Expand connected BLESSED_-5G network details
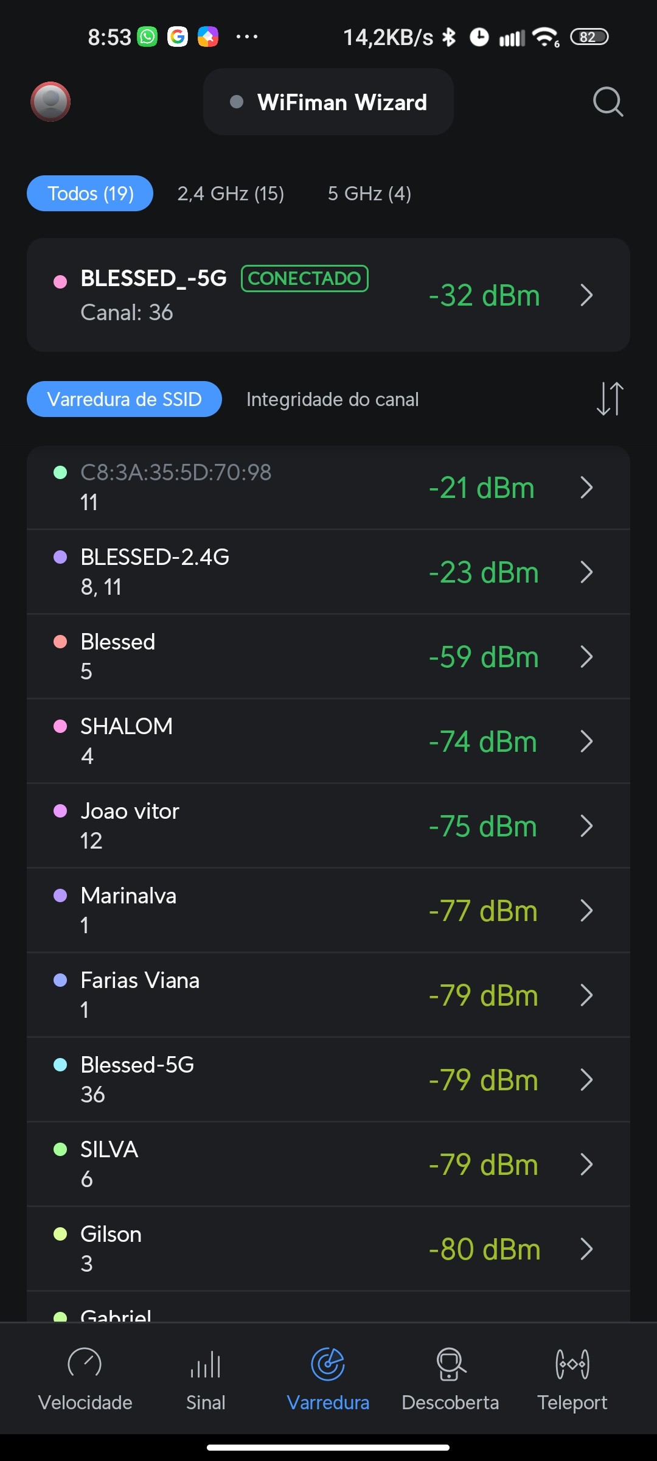 (x=586, y=295)
